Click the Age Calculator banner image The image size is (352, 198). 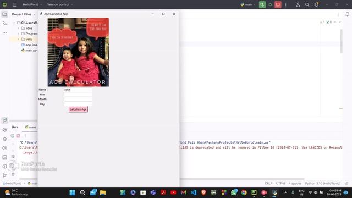[78, 52]
